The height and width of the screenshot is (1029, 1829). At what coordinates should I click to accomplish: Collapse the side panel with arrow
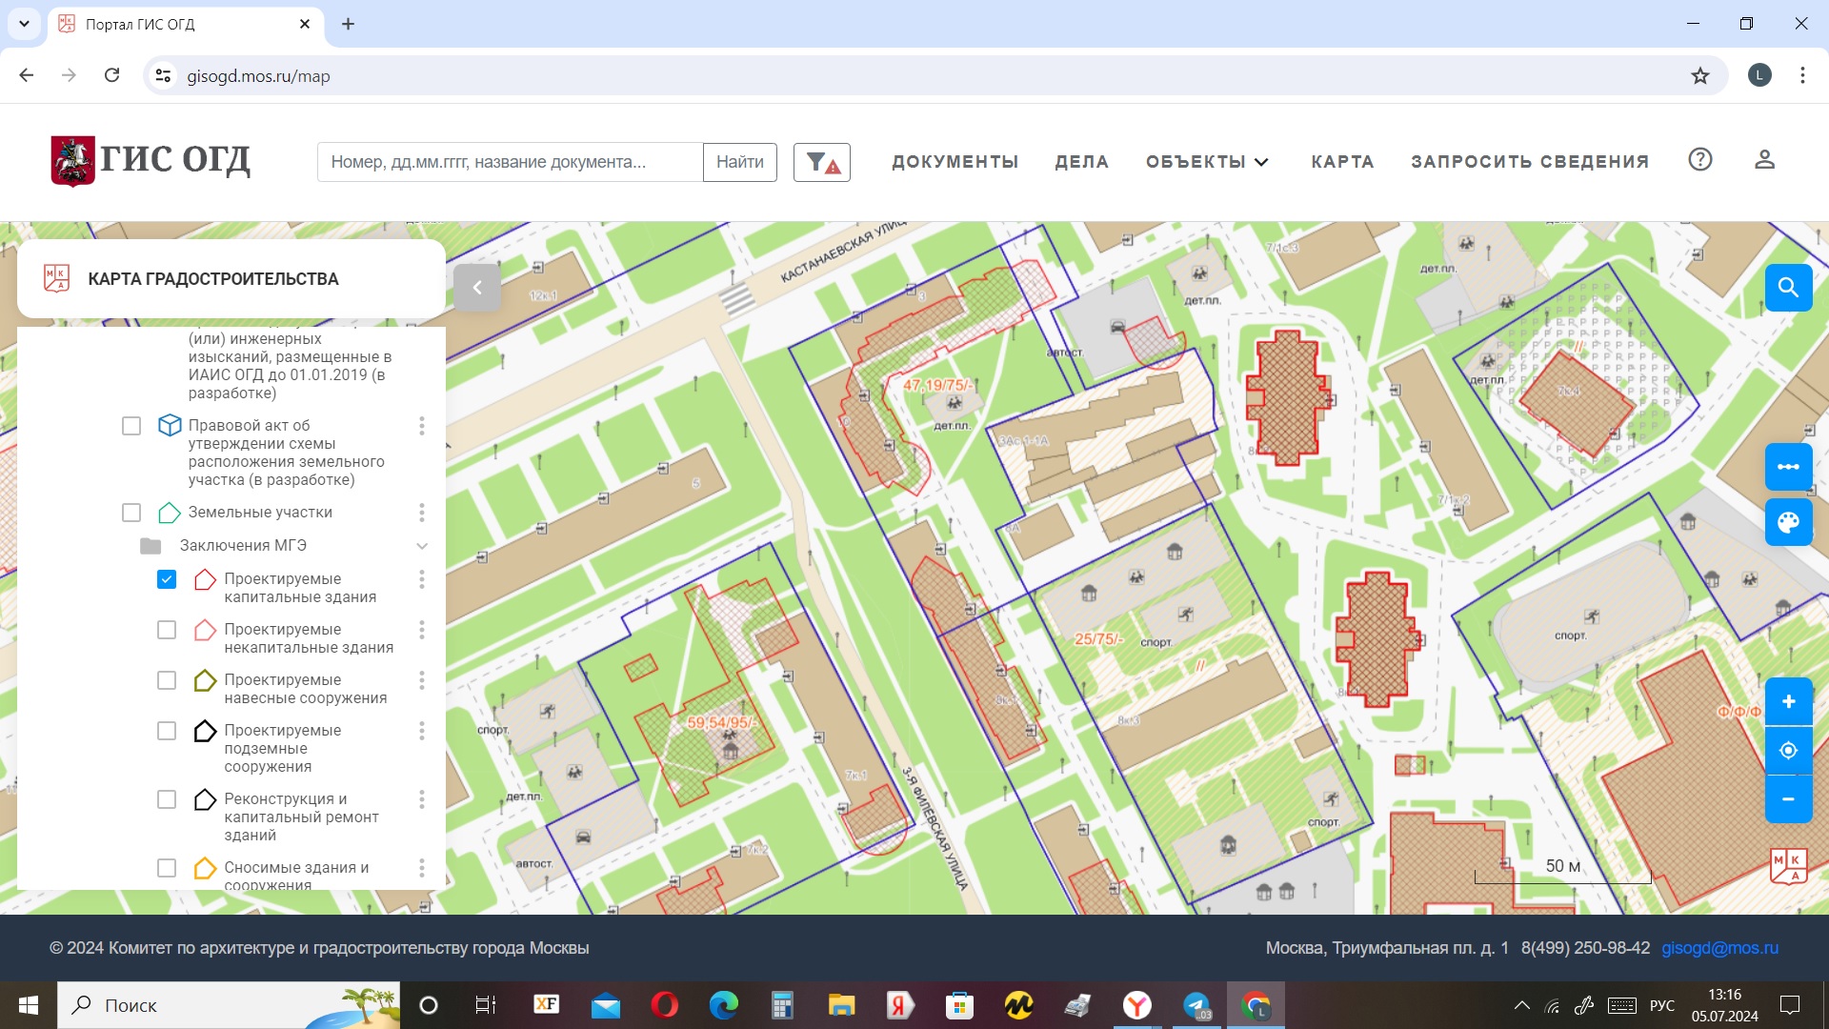[477, 288]
